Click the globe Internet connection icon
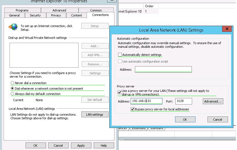 pyautogui.click(x=13, y=27)
